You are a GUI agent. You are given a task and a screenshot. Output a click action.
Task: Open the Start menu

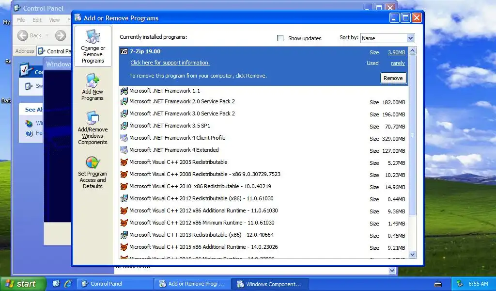[23, 284]
